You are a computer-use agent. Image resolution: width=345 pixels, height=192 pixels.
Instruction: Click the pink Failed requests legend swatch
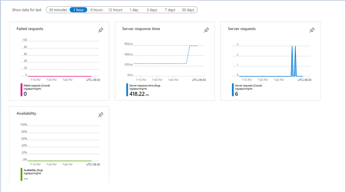(21, 90)
